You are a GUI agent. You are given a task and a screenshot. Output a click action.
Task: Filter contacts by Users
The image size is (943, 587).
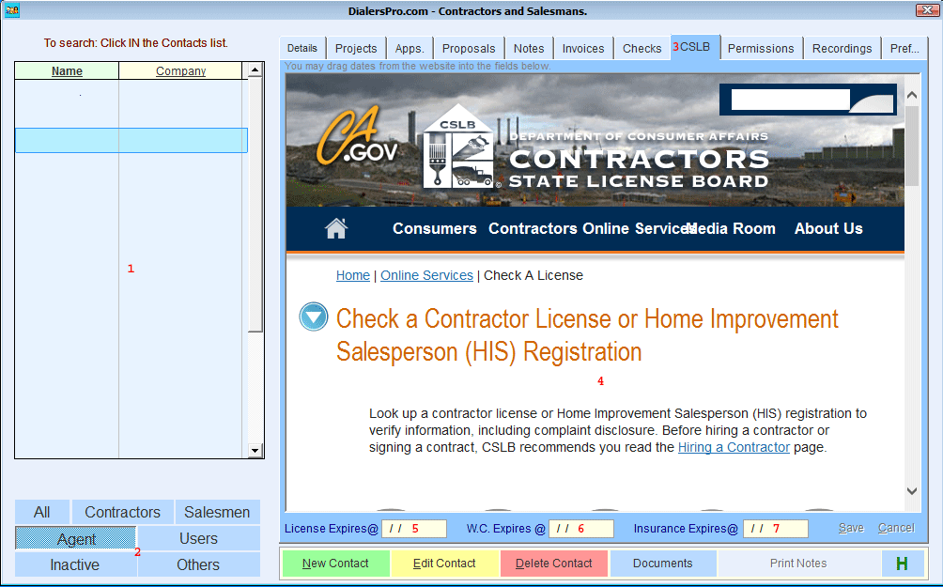198,538
